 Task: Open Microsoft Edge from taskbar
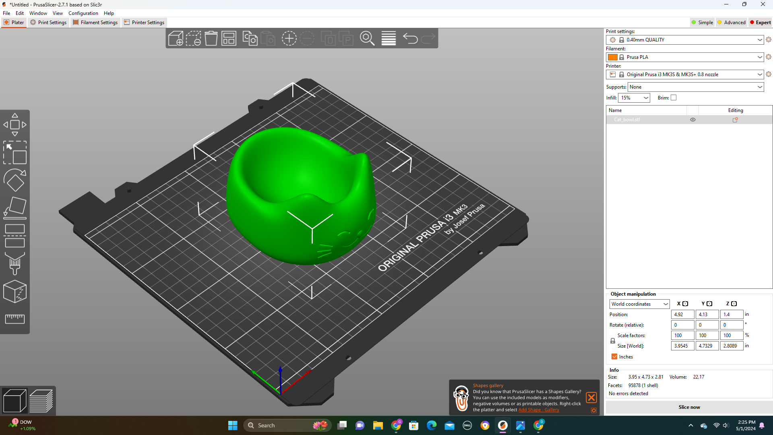(x=432, y=425)
